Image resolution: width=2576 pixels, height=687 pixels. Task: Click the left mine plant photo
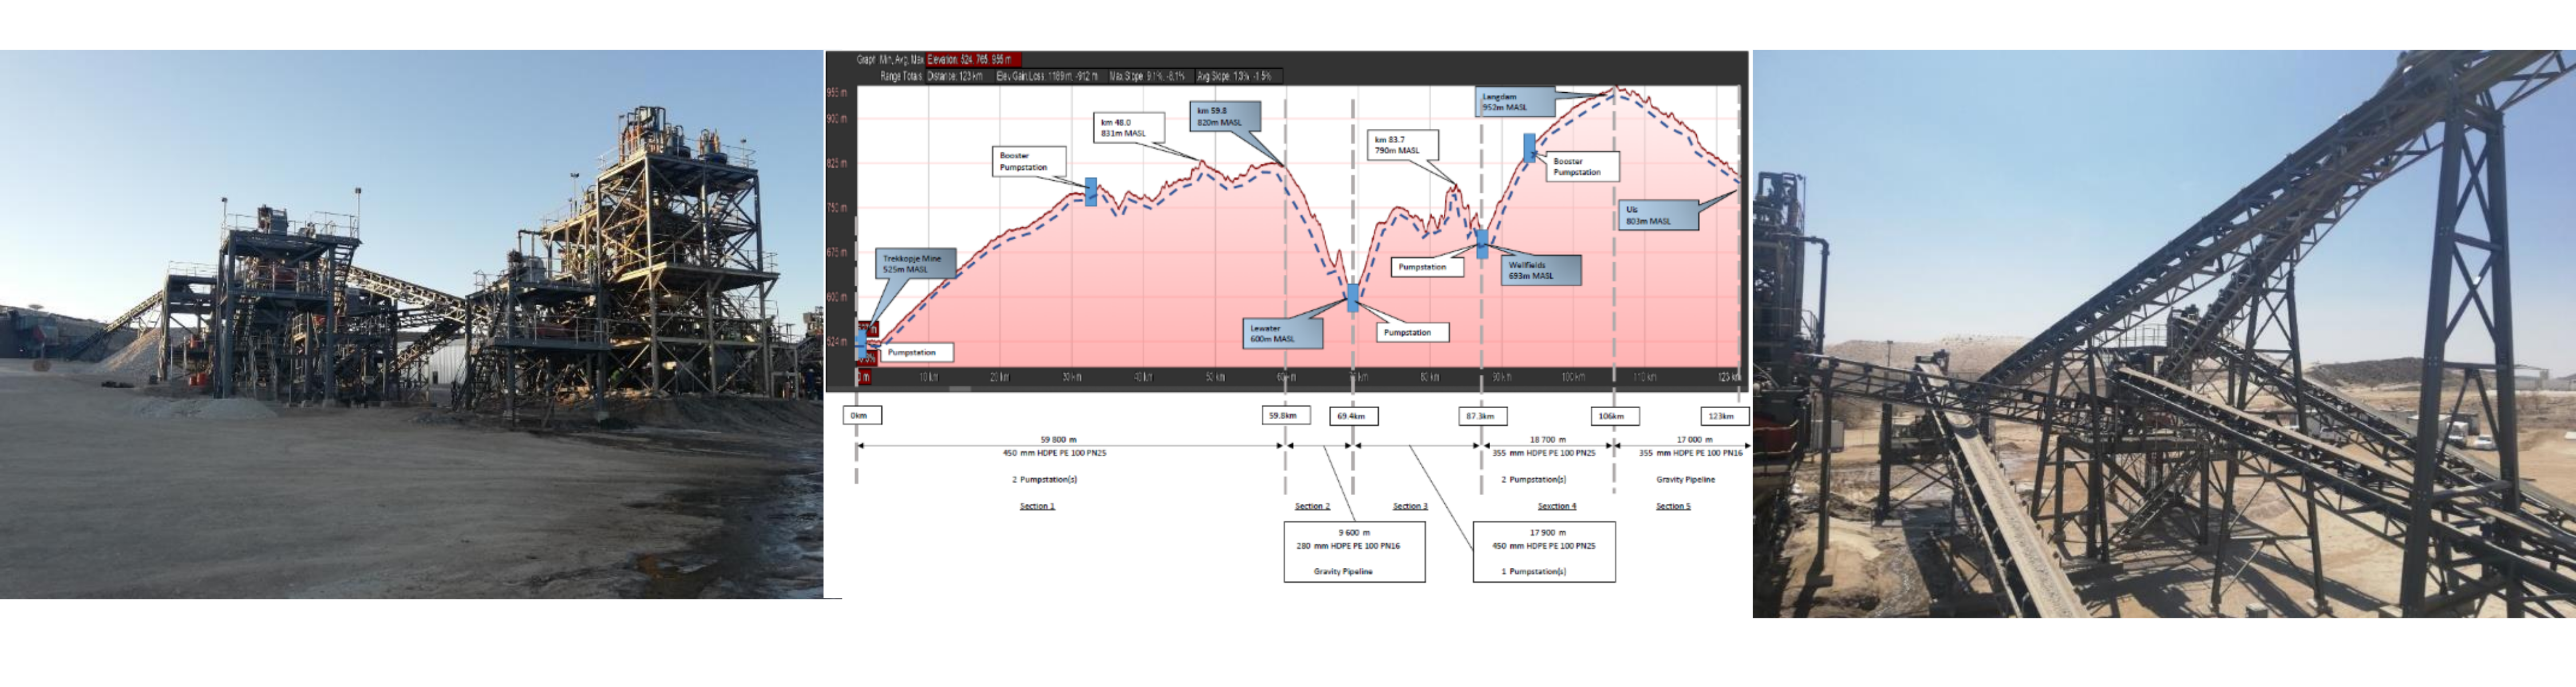[x=411, y=324]
